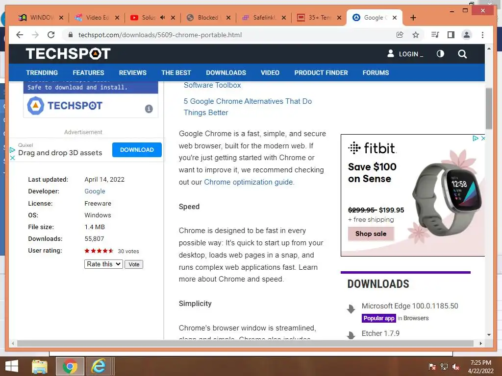Close the fitbit ad with X
This screenshot has height=376, width=502.
point(483,139)
